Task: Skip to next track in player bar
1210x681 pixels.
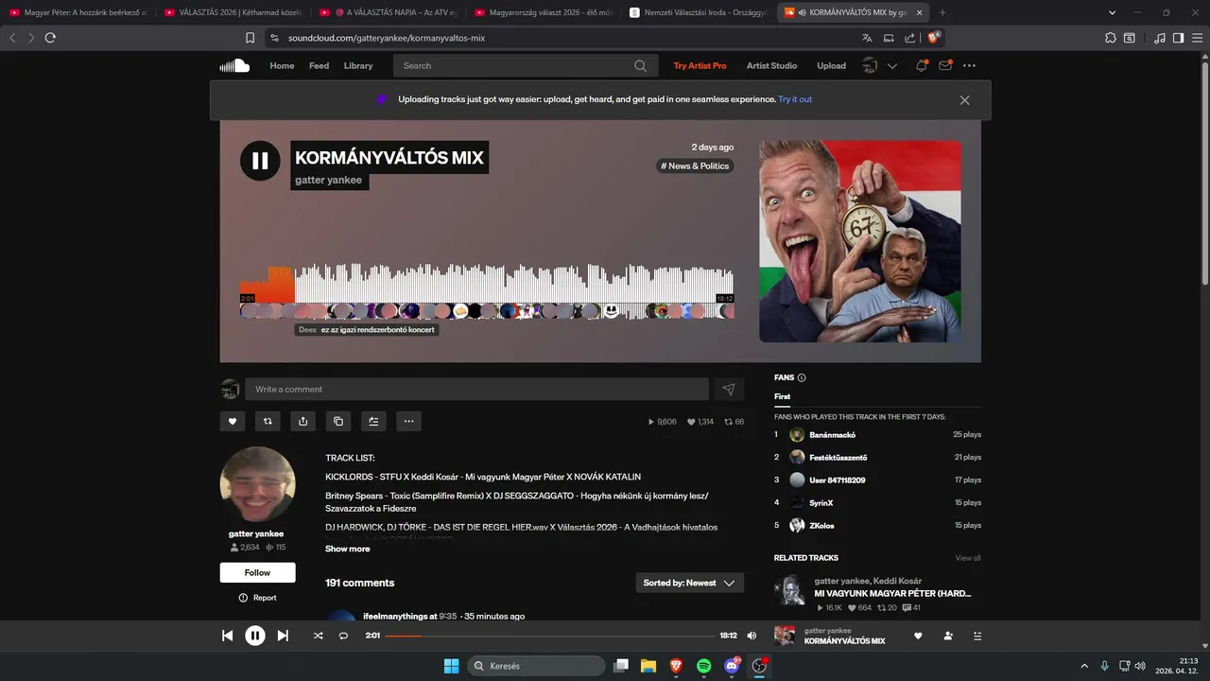Action: 283,636
